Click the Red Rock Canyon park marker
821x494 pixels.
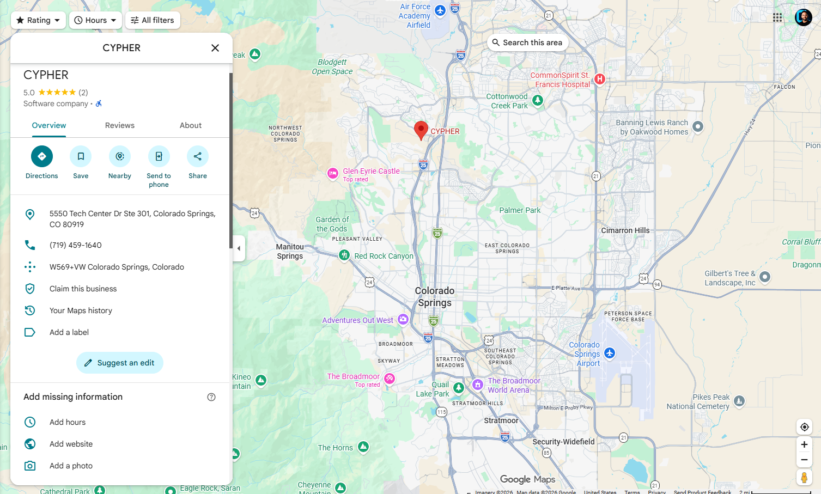(344, 255)
